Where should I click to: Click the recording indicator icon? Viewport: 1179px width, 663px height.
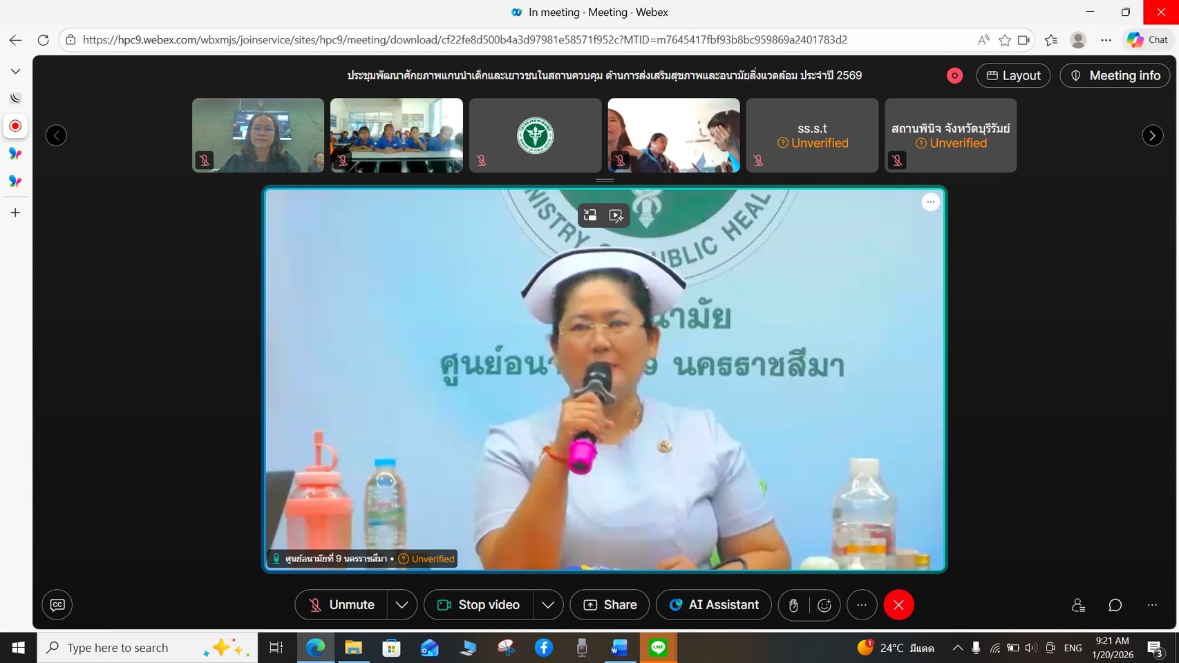[954, 76]
